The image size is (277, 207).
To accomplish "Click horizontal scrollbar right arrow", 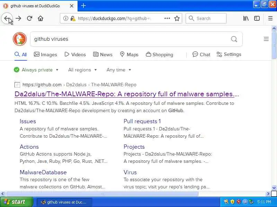I will tap(268, 194).
